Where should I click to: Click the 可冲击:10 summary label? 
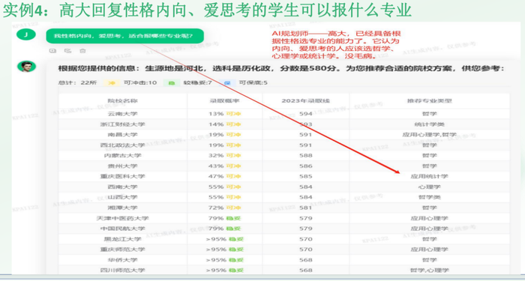point(140,82)
